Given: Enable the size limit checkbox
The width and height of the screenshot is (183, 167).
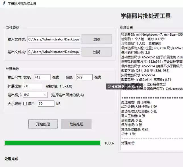Looking at the screenshot, I should click(25, 104).
